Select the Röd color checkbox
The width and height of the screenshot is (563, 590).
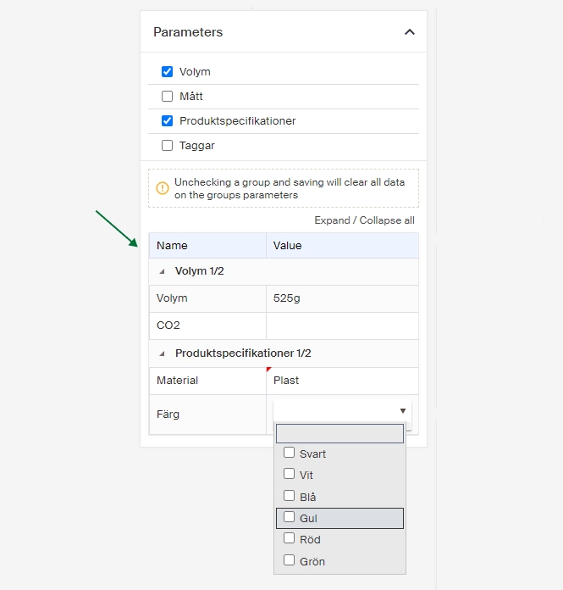290,538
